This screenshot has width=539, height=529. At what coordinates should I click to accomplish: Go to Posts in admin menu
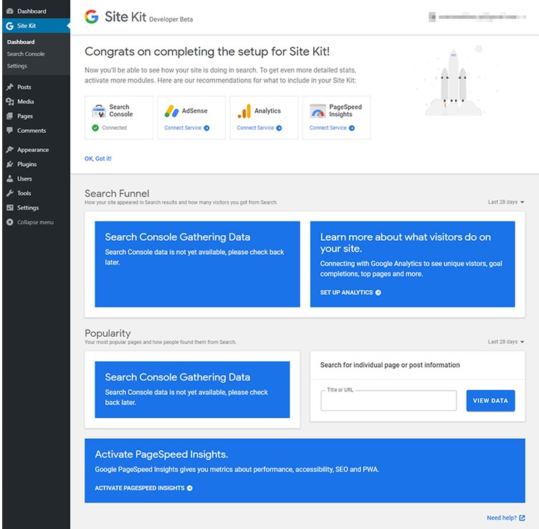[24, 87]
